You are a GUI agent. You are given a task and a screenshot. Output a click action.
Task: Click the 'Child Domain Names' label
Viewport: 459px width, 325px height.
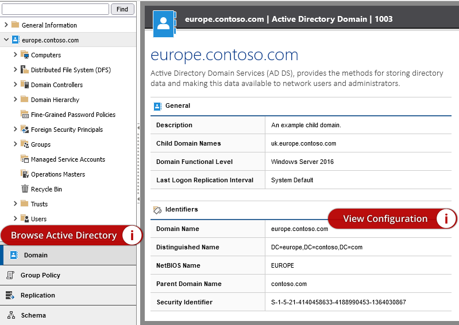pos(188,143)
